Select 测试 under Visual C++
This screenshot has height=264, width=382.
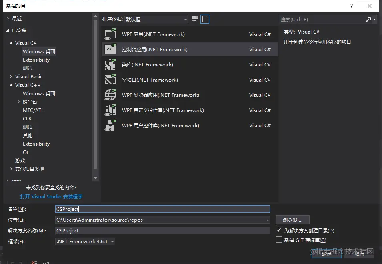[x=28, y=127]
